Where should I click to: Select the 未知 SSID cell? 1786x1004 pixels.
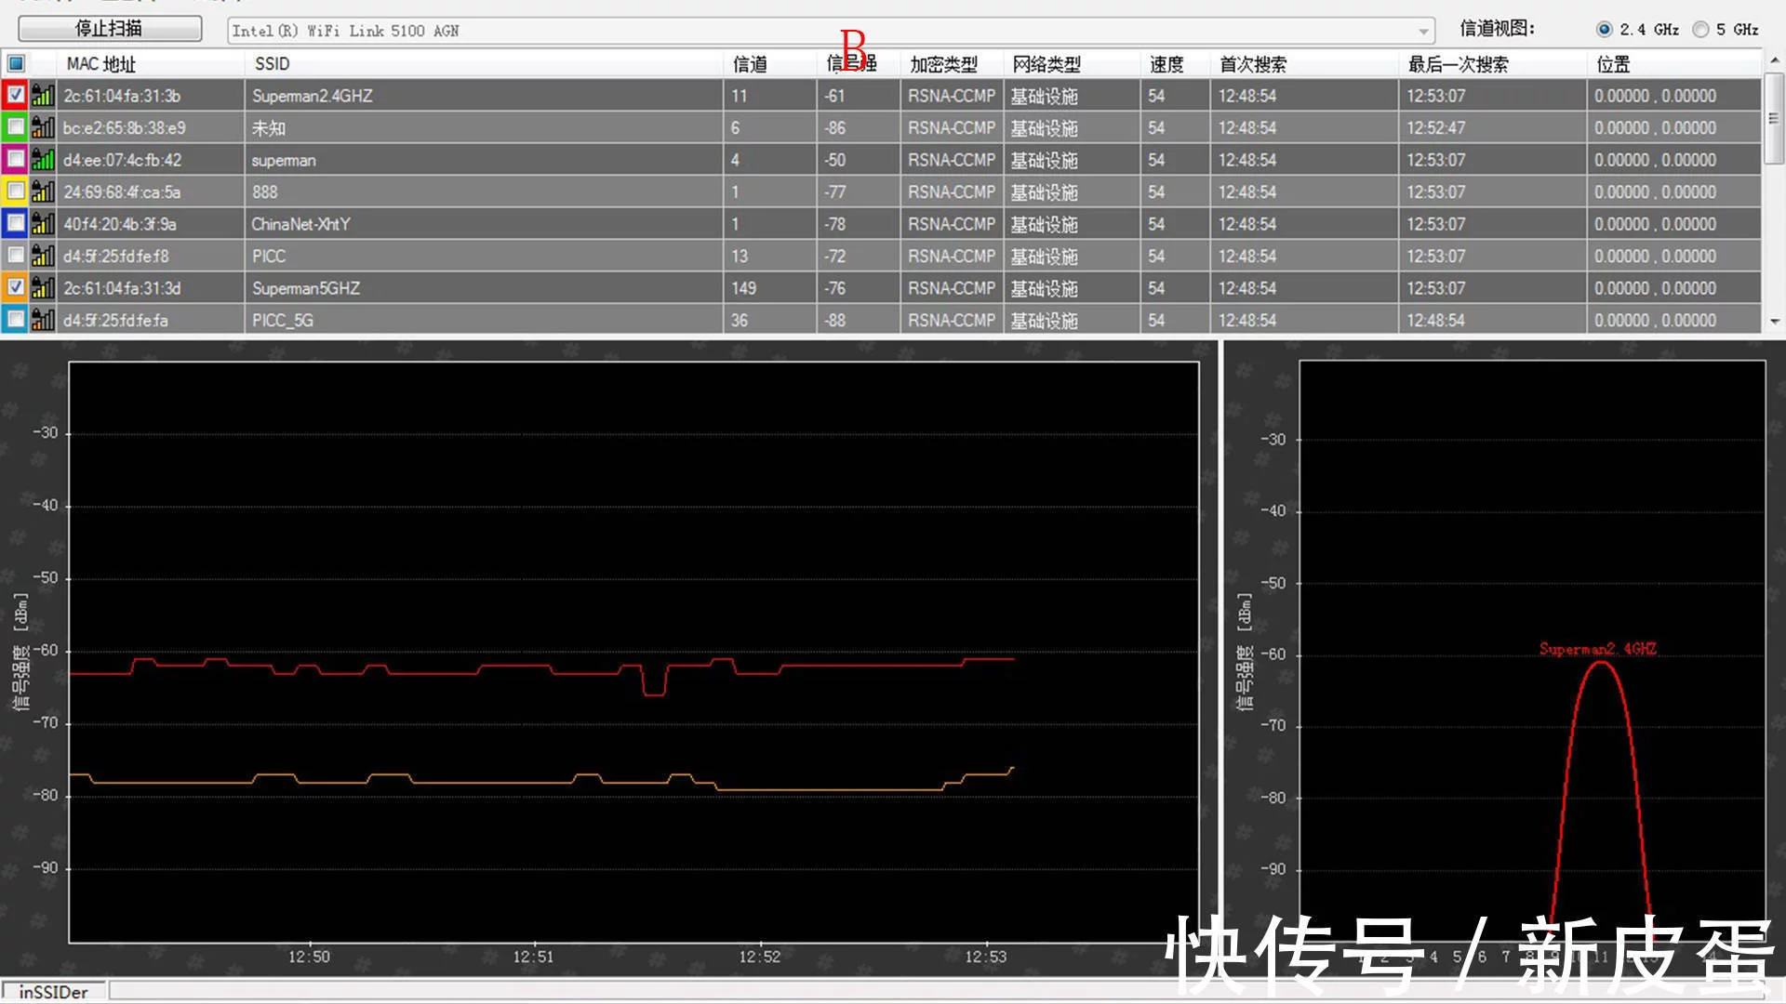[x=485, y=127]
